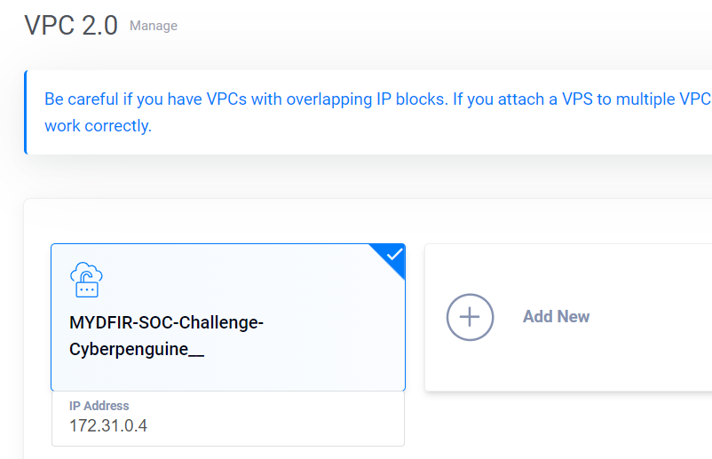Click the Cyberpenguine__ name line

click(x=137, y=349)
